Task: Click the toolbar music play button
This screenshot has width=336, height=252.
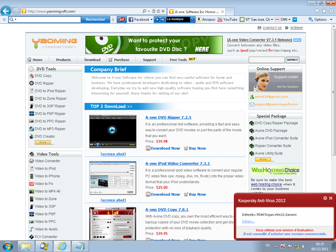Action: (157, 20)
